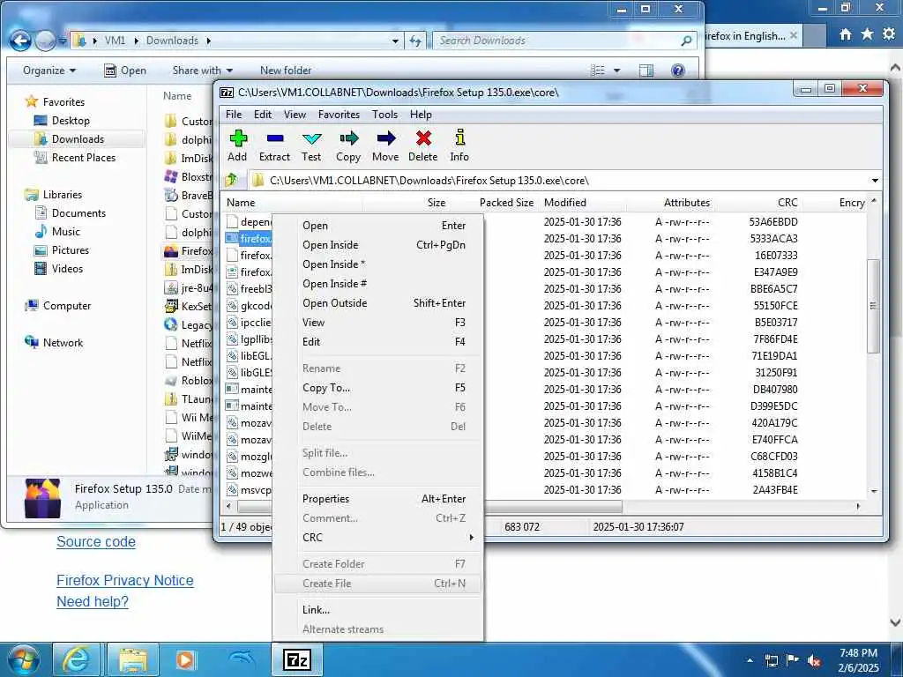Close the Firefox in English browser tab
Image resolution: width=903 pixels, height=677 pixels.
[x=793, y=35]
